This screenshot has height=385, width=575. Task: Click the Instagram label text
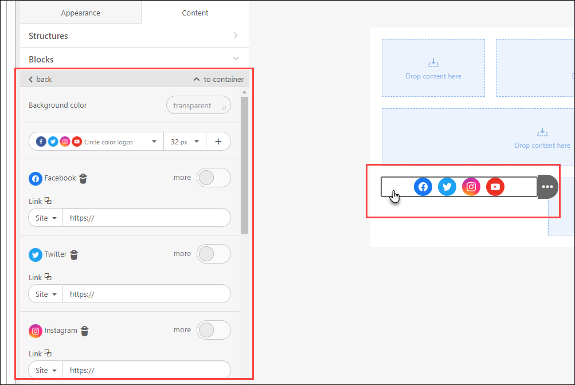point(61,331)
